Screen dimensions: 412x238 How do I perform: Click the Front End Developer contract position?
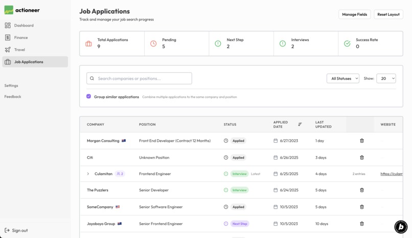pyautogui.click(x=175, y=141)
